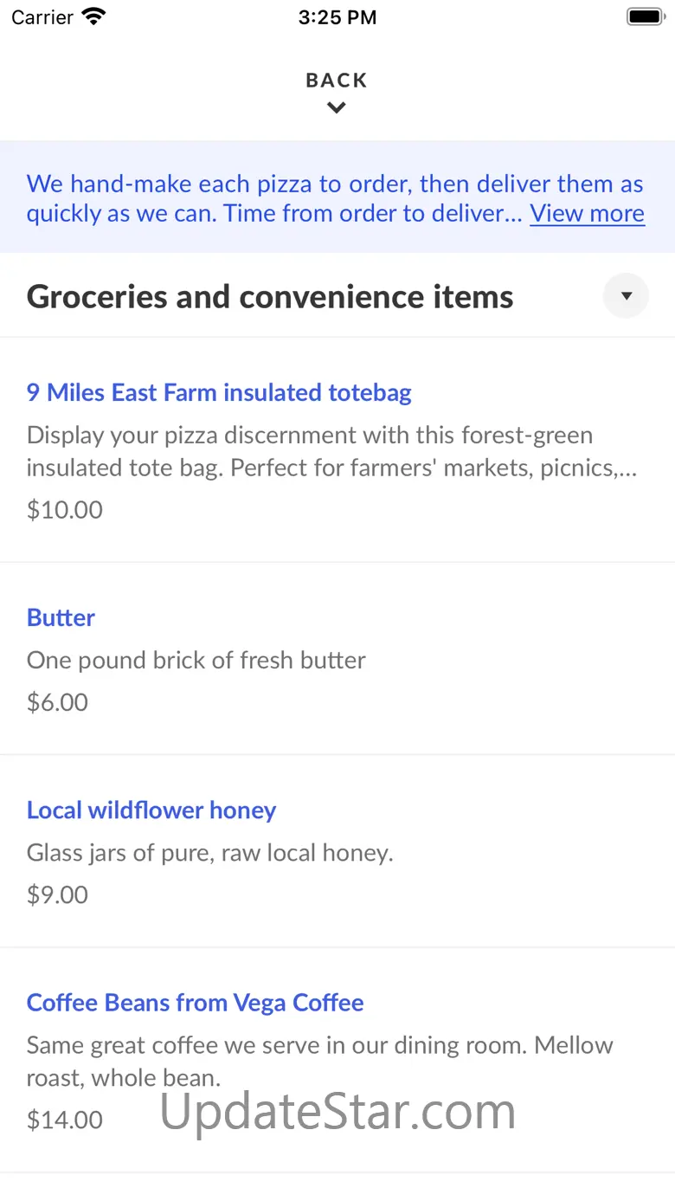This screenshot has height=1201, width=675.
Task: Open 9 Miles East Farm insulated totebag
Action: pos(219,392)
